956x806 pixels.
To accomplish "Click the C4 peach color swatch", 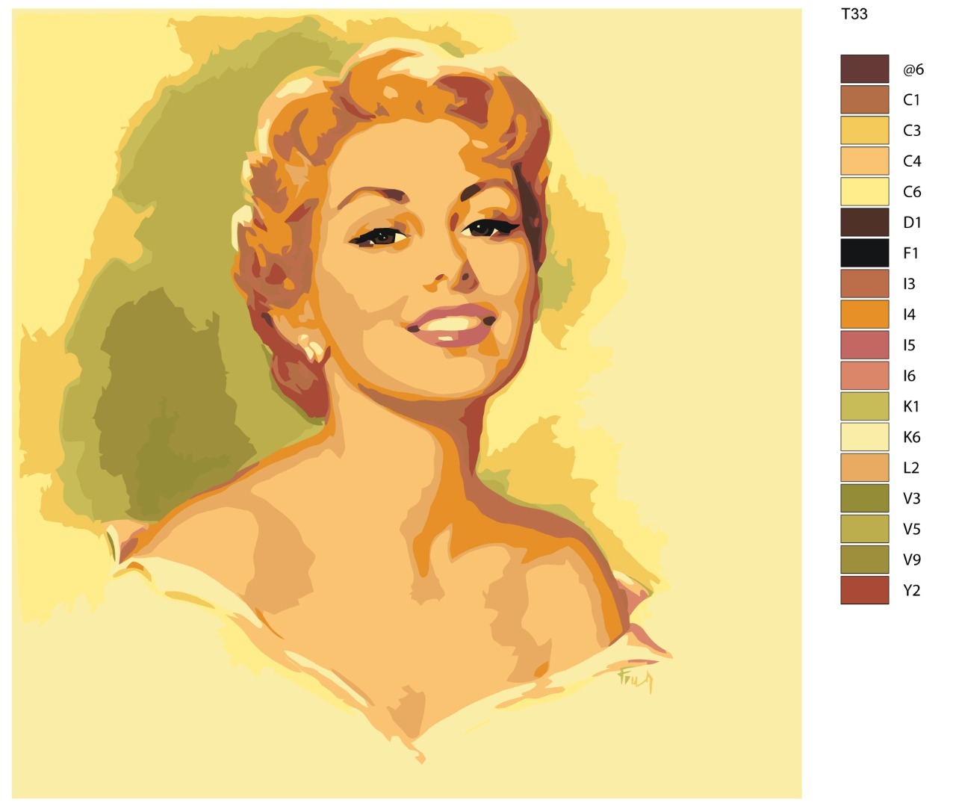I will pos(864,161).
